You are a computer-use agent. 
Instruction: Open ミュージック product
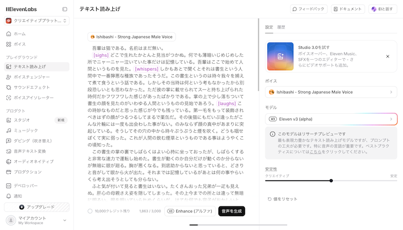click(26, 131)
